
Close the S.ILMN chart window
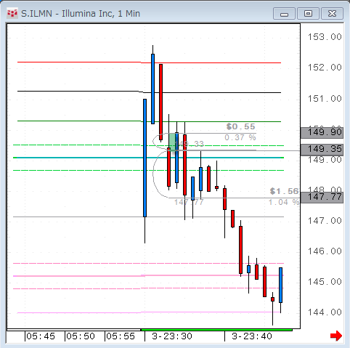click(x=332, y=13)
